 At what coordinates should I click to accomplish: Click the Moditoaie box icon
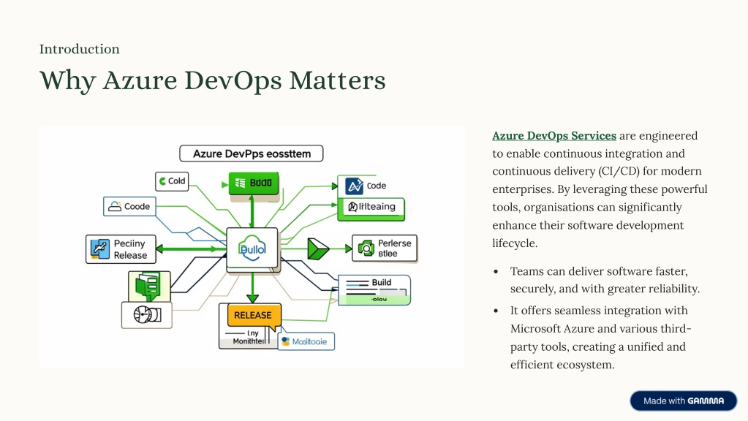285,341
